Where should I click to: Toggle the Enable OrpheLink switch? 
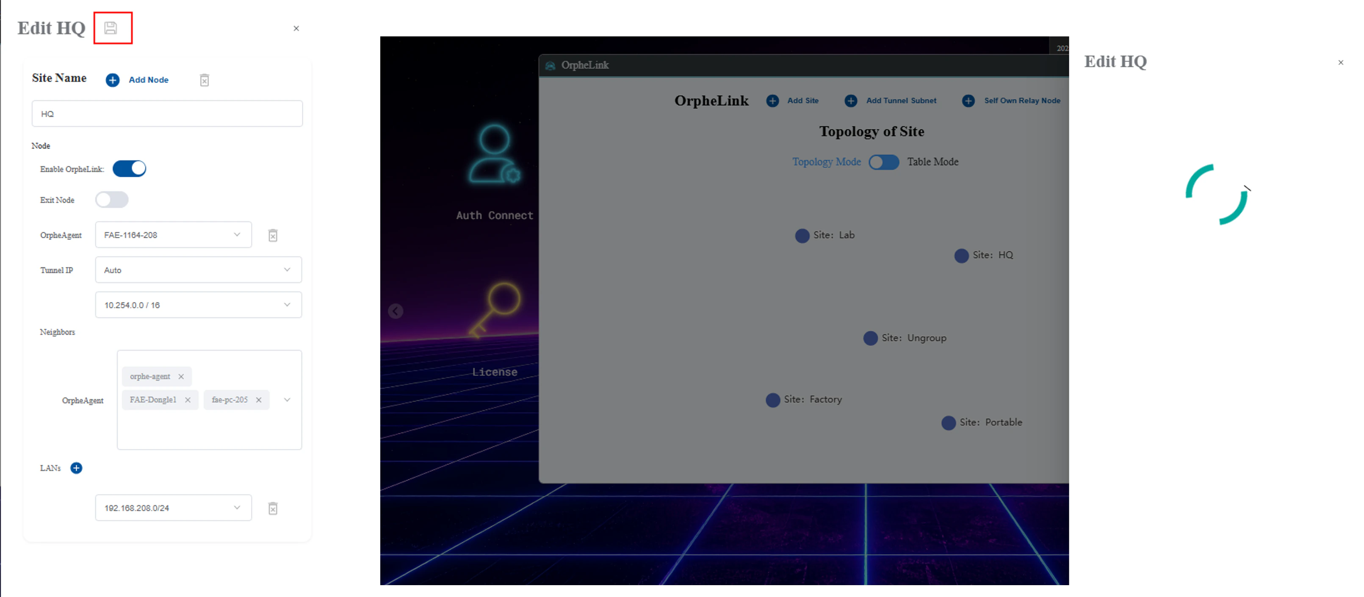129,169
